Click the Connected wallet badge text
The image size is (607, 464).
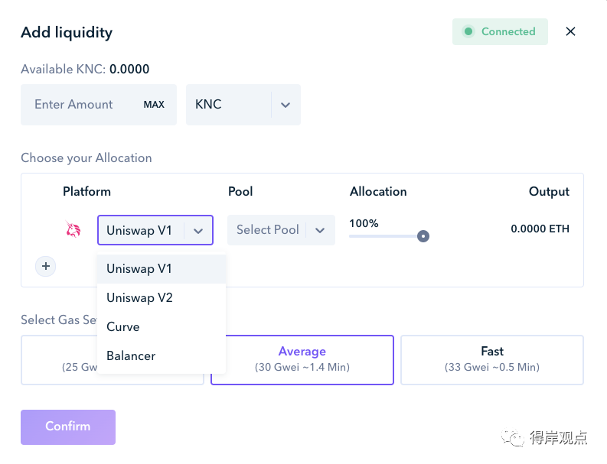coord(508,31)
